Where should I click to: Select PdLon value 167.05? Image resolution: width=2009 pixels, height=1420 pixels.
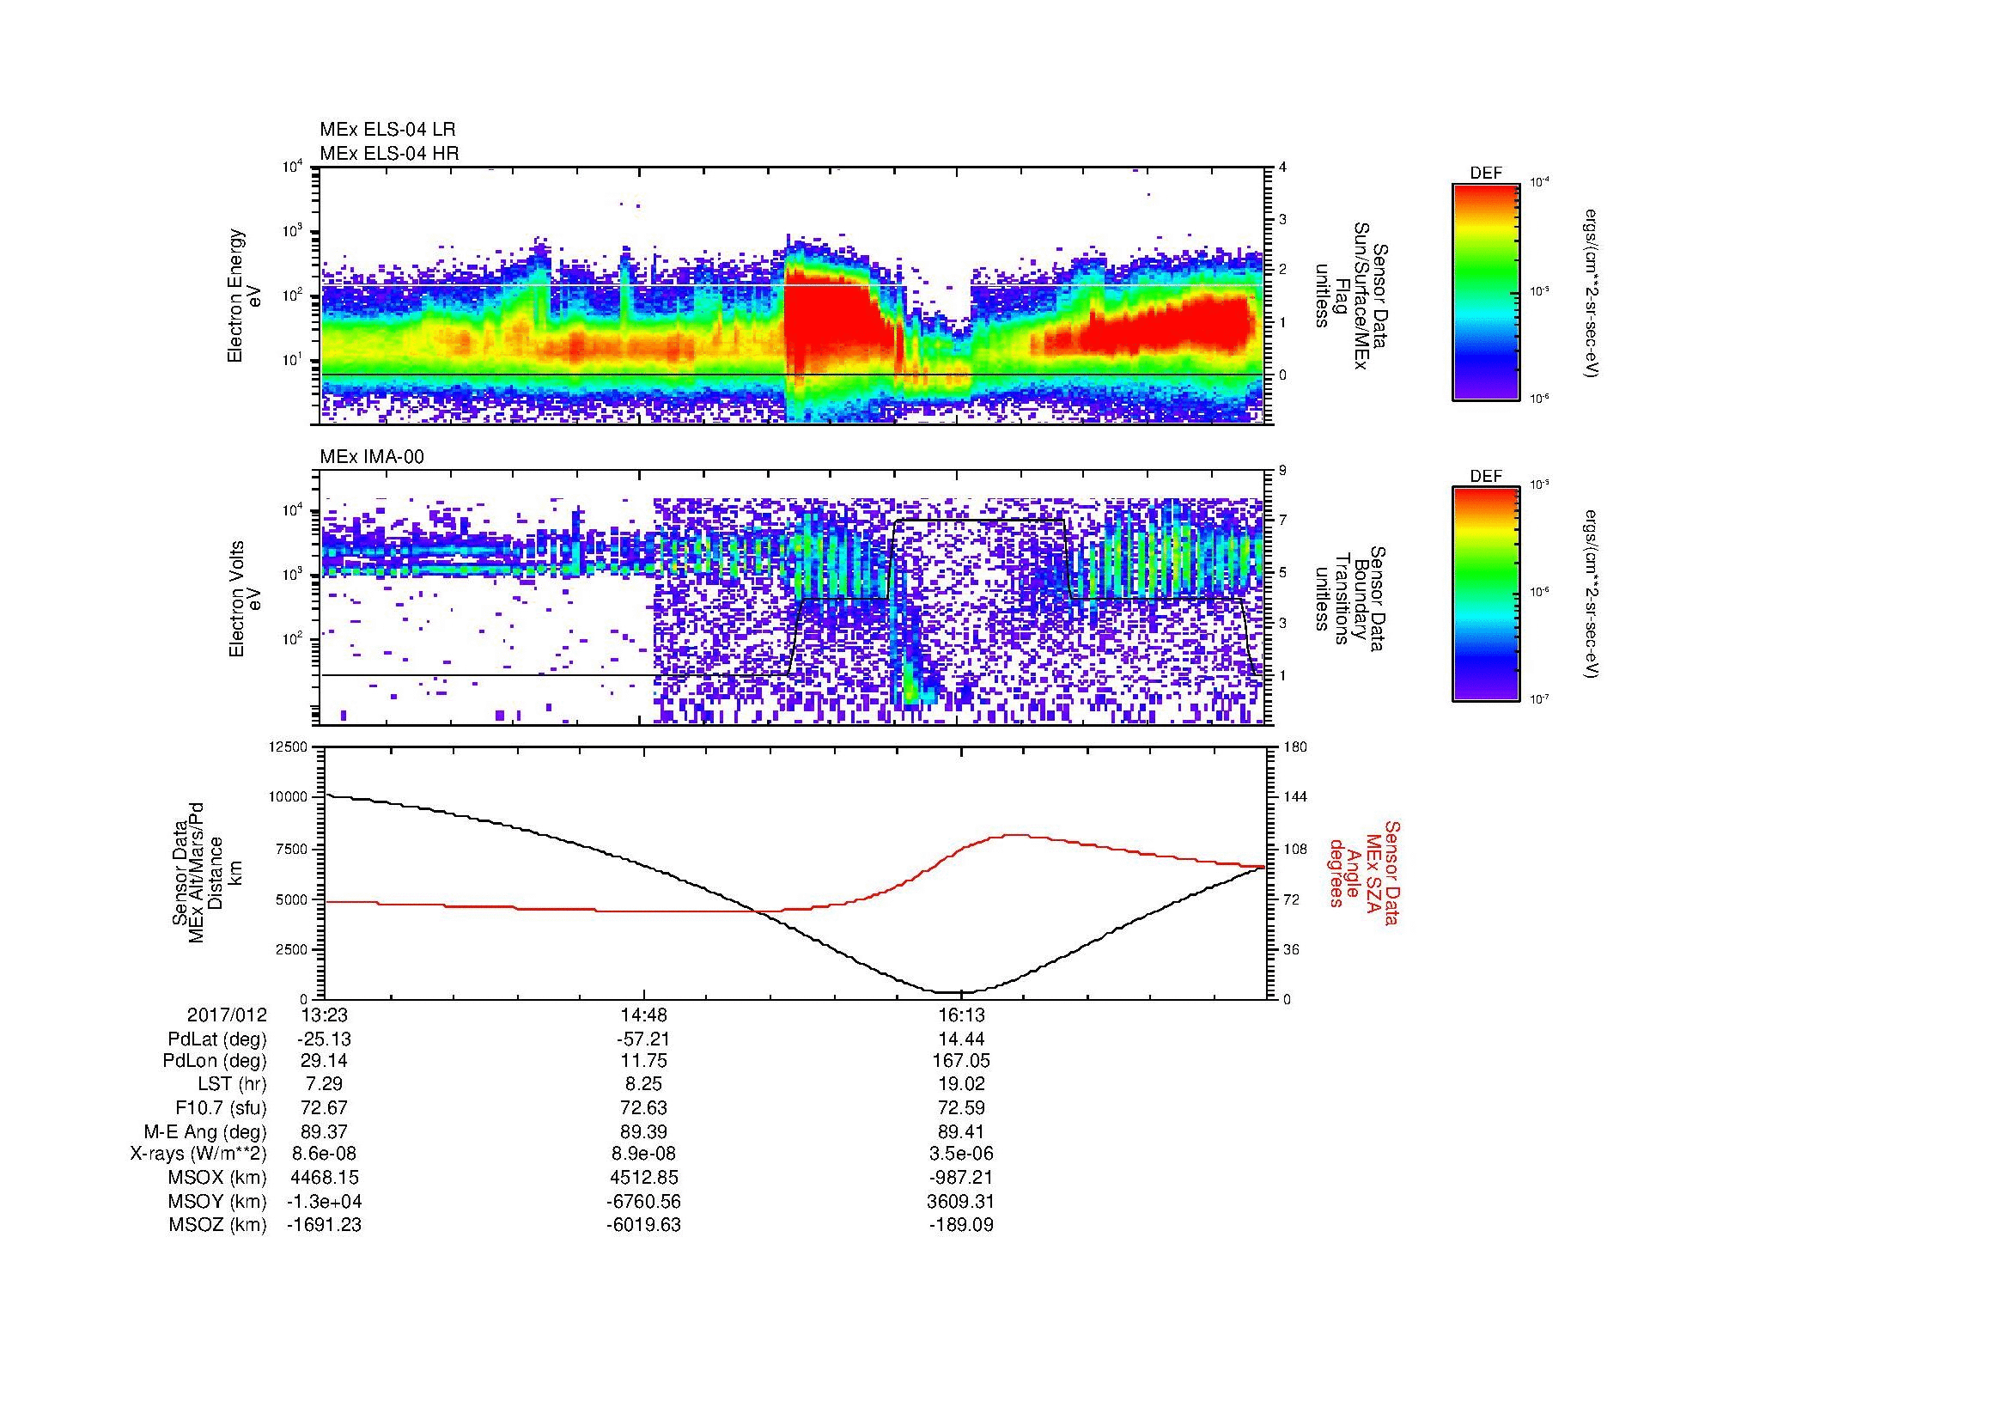tap(961, 1061)
